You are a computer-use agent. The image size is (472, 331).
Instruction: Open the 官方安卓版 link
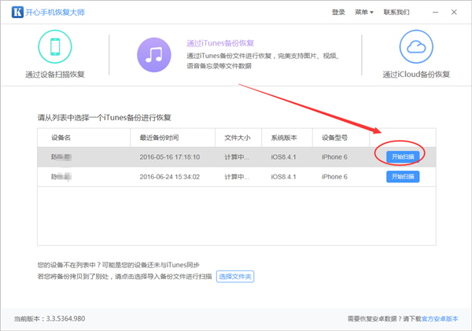coord(441,319)
